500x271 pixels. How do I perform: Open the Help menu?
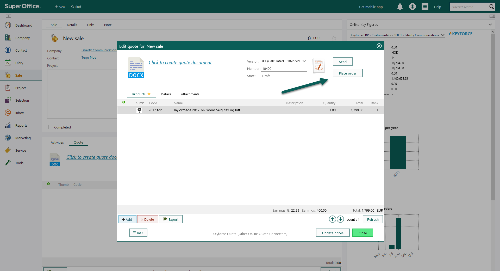(438, 7)
